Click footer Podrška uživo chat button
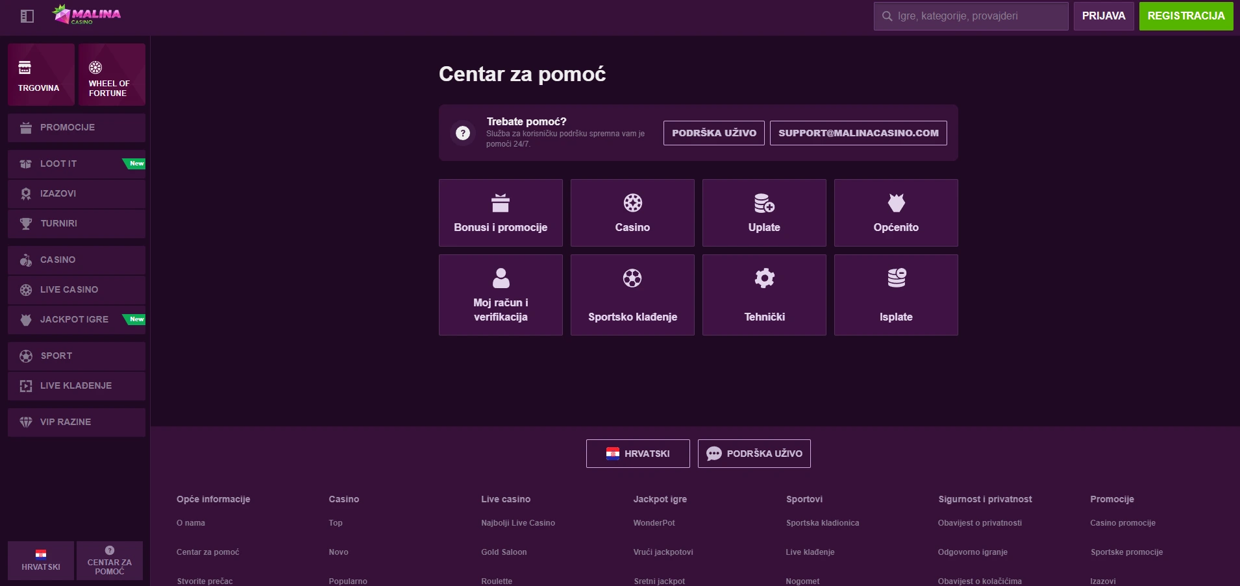 (754, 454)
